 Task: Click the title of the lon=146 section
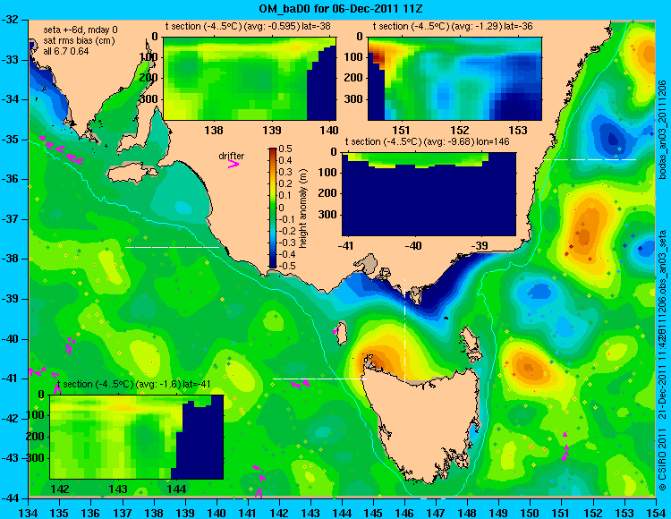click(x=427, y=141)
